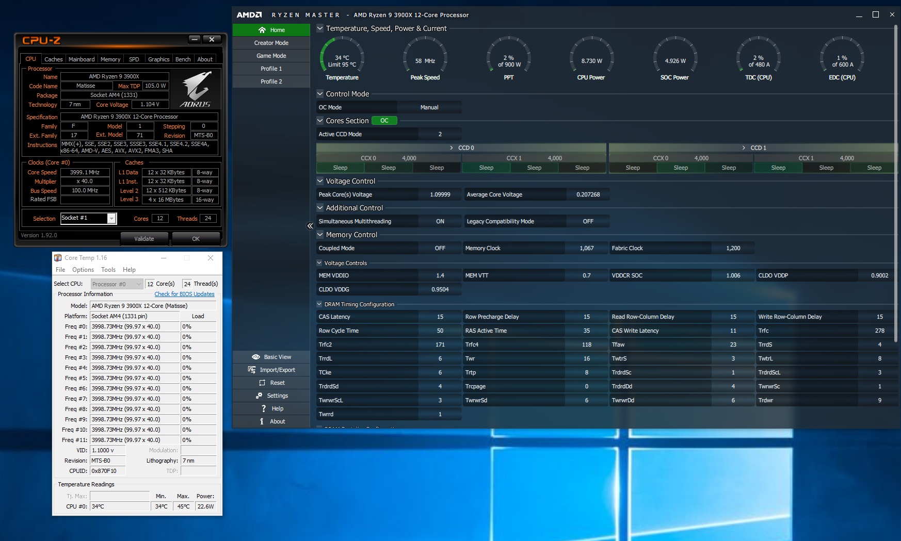
Task: Collapse the Control Mode section
Action: 320,94
